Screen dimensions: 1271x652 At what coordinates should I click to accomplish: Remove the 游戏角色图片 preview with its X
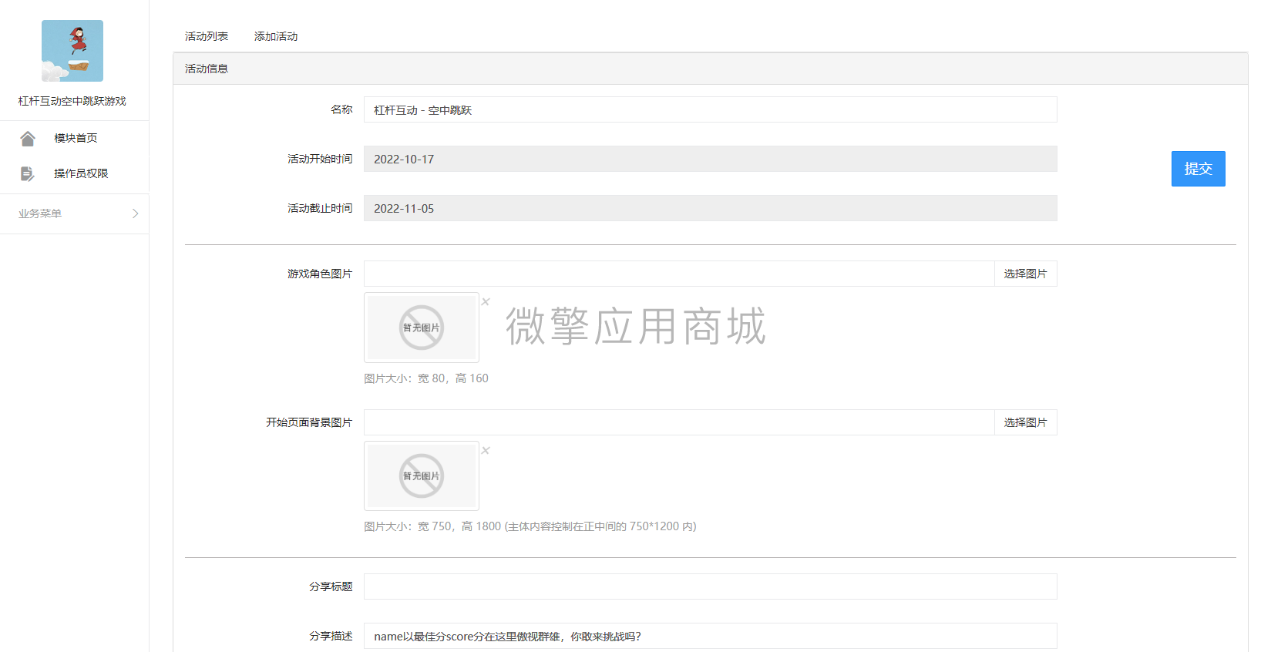pos(486,302)
